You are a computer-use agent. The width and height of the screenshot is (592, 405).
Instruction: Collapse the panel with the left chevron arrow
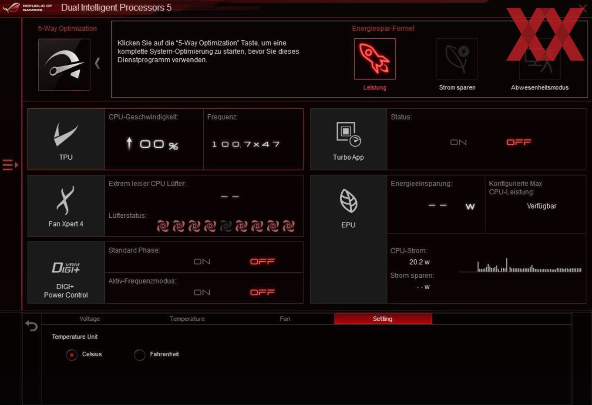(x=98, y=63)
